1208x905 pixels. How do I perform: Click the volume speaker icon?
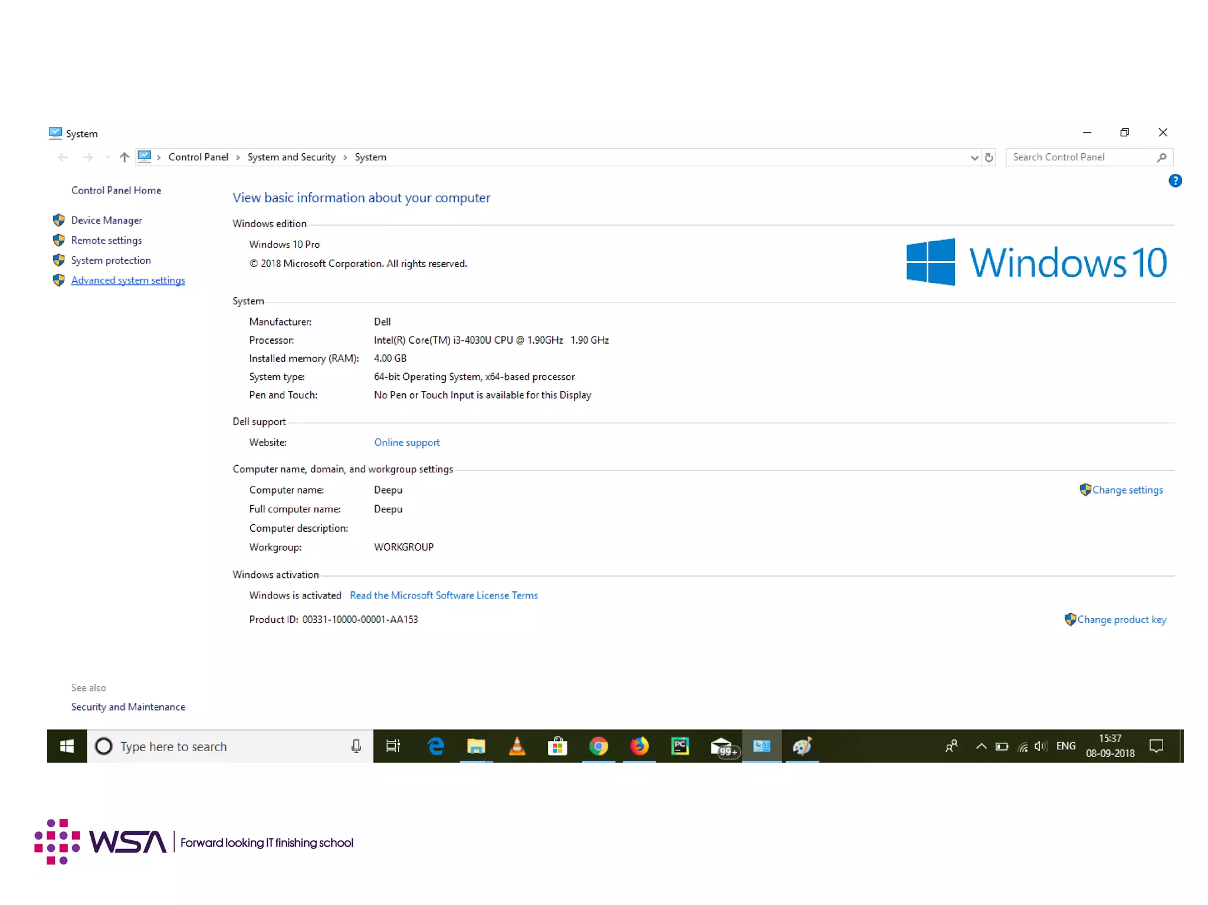(1041, 746)
